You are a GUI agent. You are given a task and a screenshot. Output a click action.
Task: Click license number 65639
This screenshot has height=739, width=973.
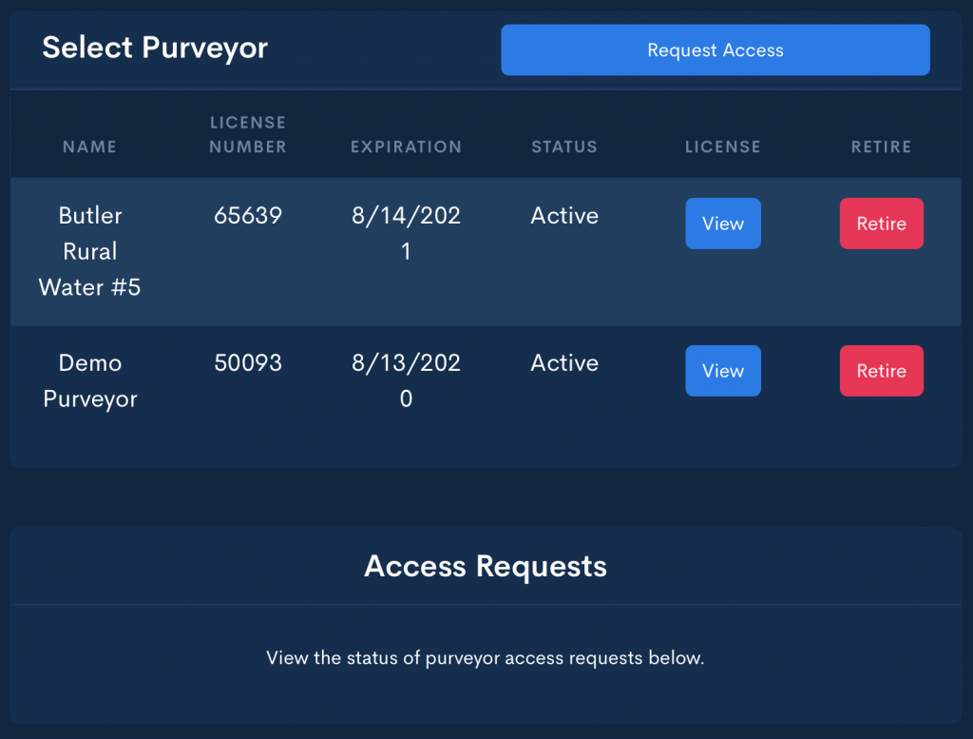point(248,216)
